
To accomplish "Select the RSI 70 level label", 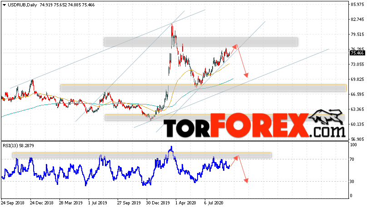I will click(x=352, y=159).
